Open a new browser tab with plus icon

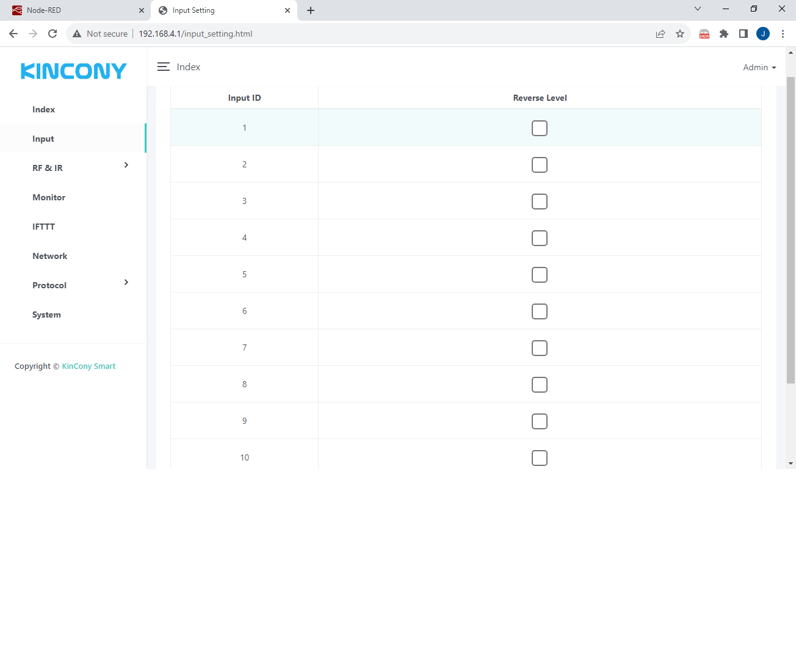(x=311, y=10)
